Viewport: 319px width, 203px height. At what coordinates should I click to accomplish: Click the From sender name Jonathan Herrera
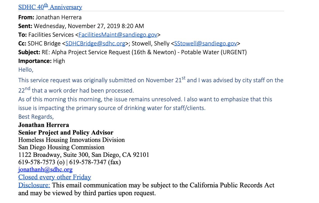[55, 17]
